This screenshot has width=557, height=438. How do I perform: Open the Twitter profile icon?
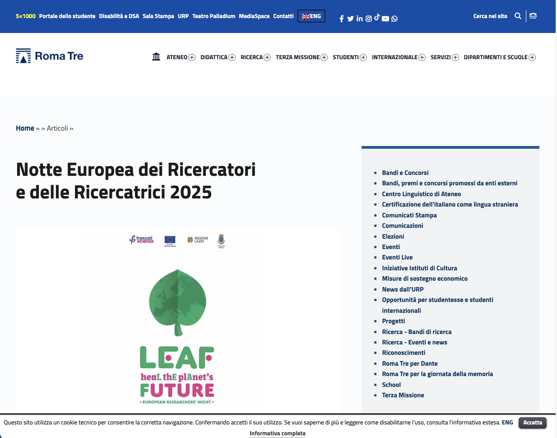350,19
